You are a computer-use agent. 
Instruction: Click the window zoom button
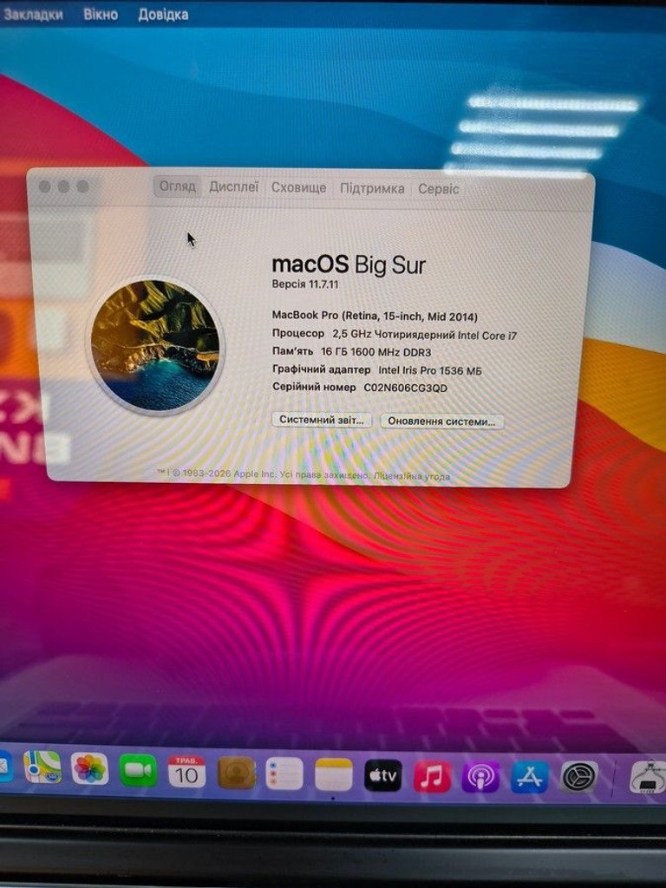point(82,186)
